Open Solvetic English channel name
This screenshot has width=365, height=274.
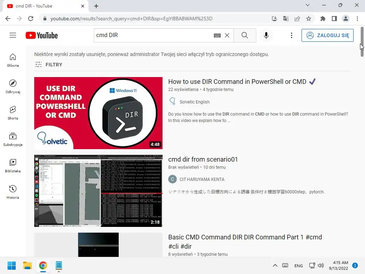click(194, 102)
